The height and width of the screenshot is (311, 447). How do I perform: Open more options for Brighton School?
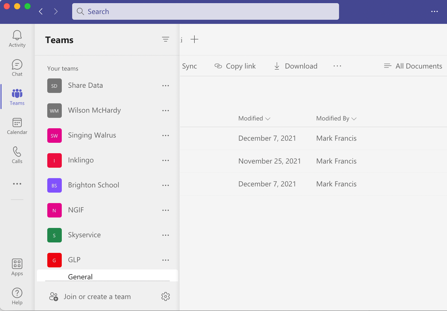[166, 186]
